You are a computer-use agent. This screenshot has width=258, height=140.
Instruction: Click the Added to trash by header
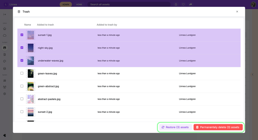pos(107,25)
